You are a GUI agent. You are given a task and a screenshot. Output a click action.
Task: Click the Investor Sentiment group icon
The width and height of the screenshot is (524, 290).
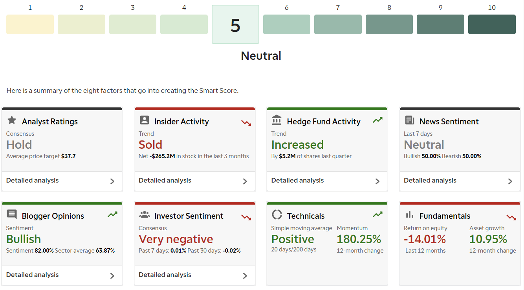(x=145, y=215)
